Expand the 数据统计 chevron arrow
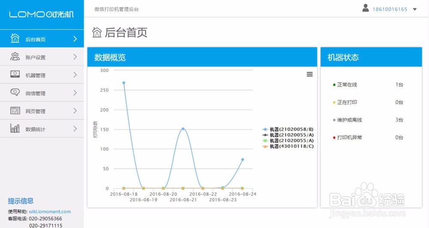This screenshot has width=429, height=228. [x=75, y=129]
